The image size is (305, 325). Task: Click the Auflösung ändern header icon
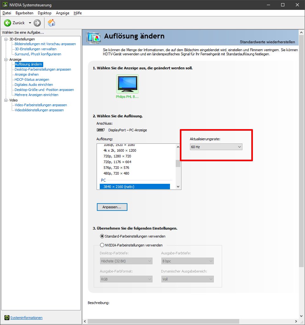click(x=94, y=38)
